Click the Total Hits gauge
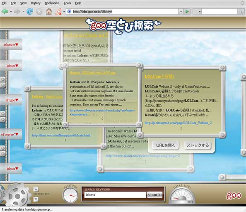The width and height of the screenshot is (246, 212). [182, 195]
